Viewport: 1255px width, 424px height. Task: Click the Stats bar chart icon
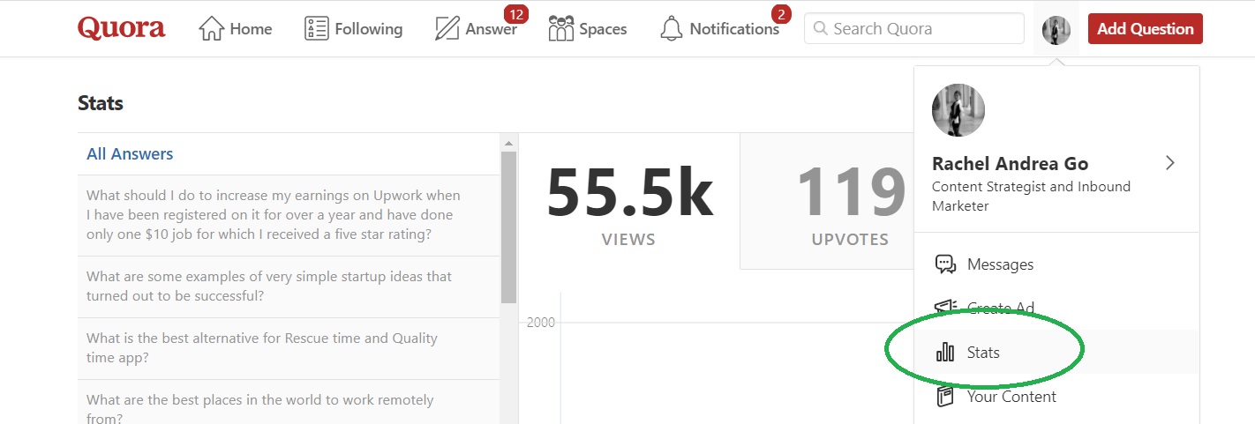pyautogui.click(x=945, y=353)
